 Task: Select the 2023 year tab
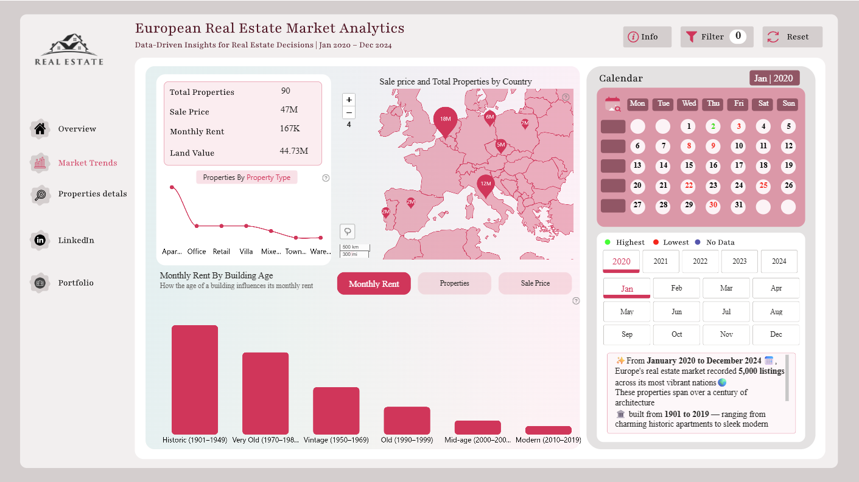pos(740,261)
